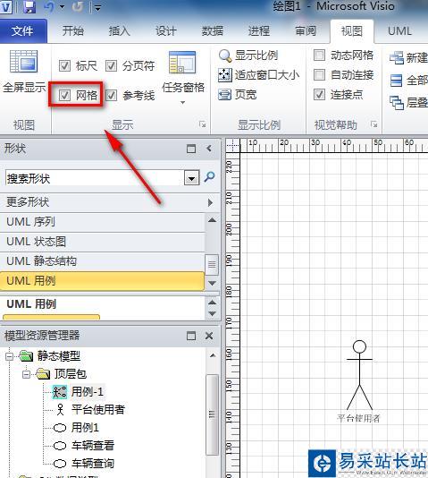Screen dimensions: 428x478
Task: Click the scroll up arrow beside the bold UML 用例 heading
Action: tap(212, 302)
